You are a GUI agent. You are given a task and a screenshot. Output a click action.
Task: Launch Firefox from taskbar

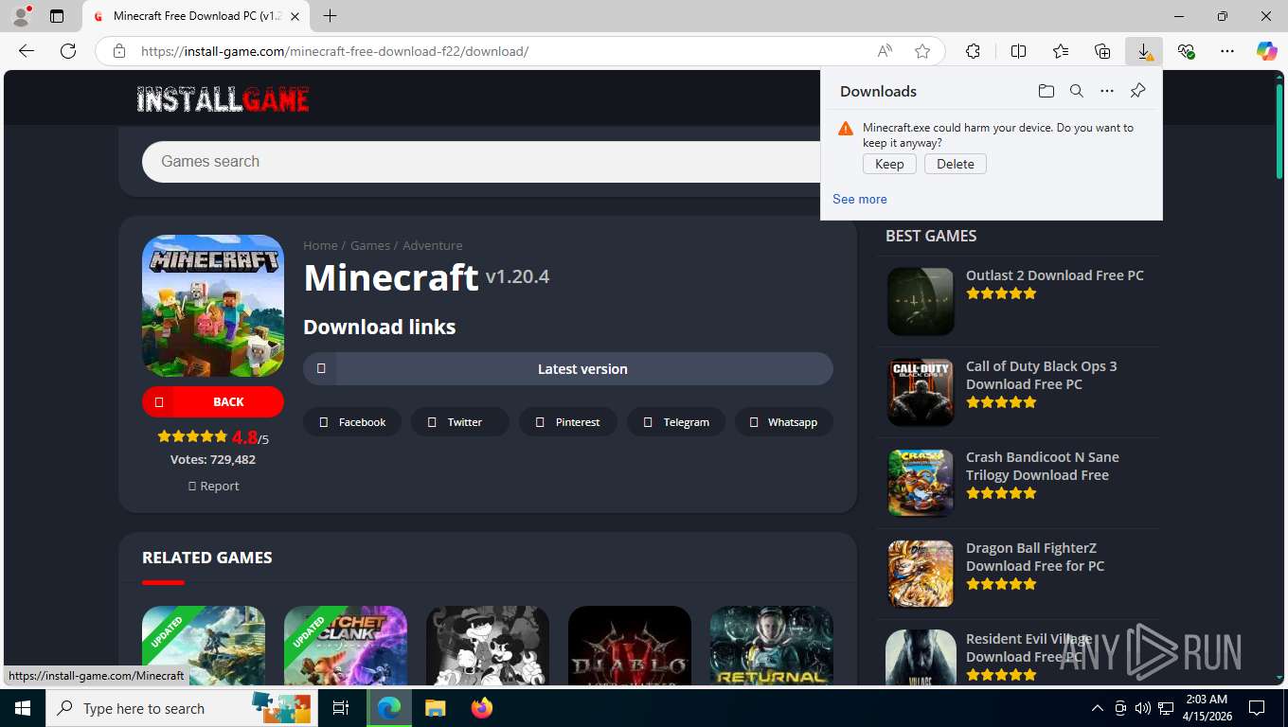(x=482, y=708)
